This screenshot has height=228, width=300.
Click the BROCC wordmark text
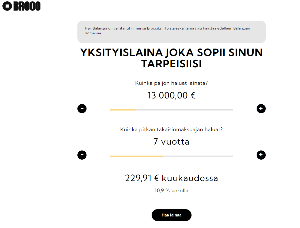(x=26, y=6)
